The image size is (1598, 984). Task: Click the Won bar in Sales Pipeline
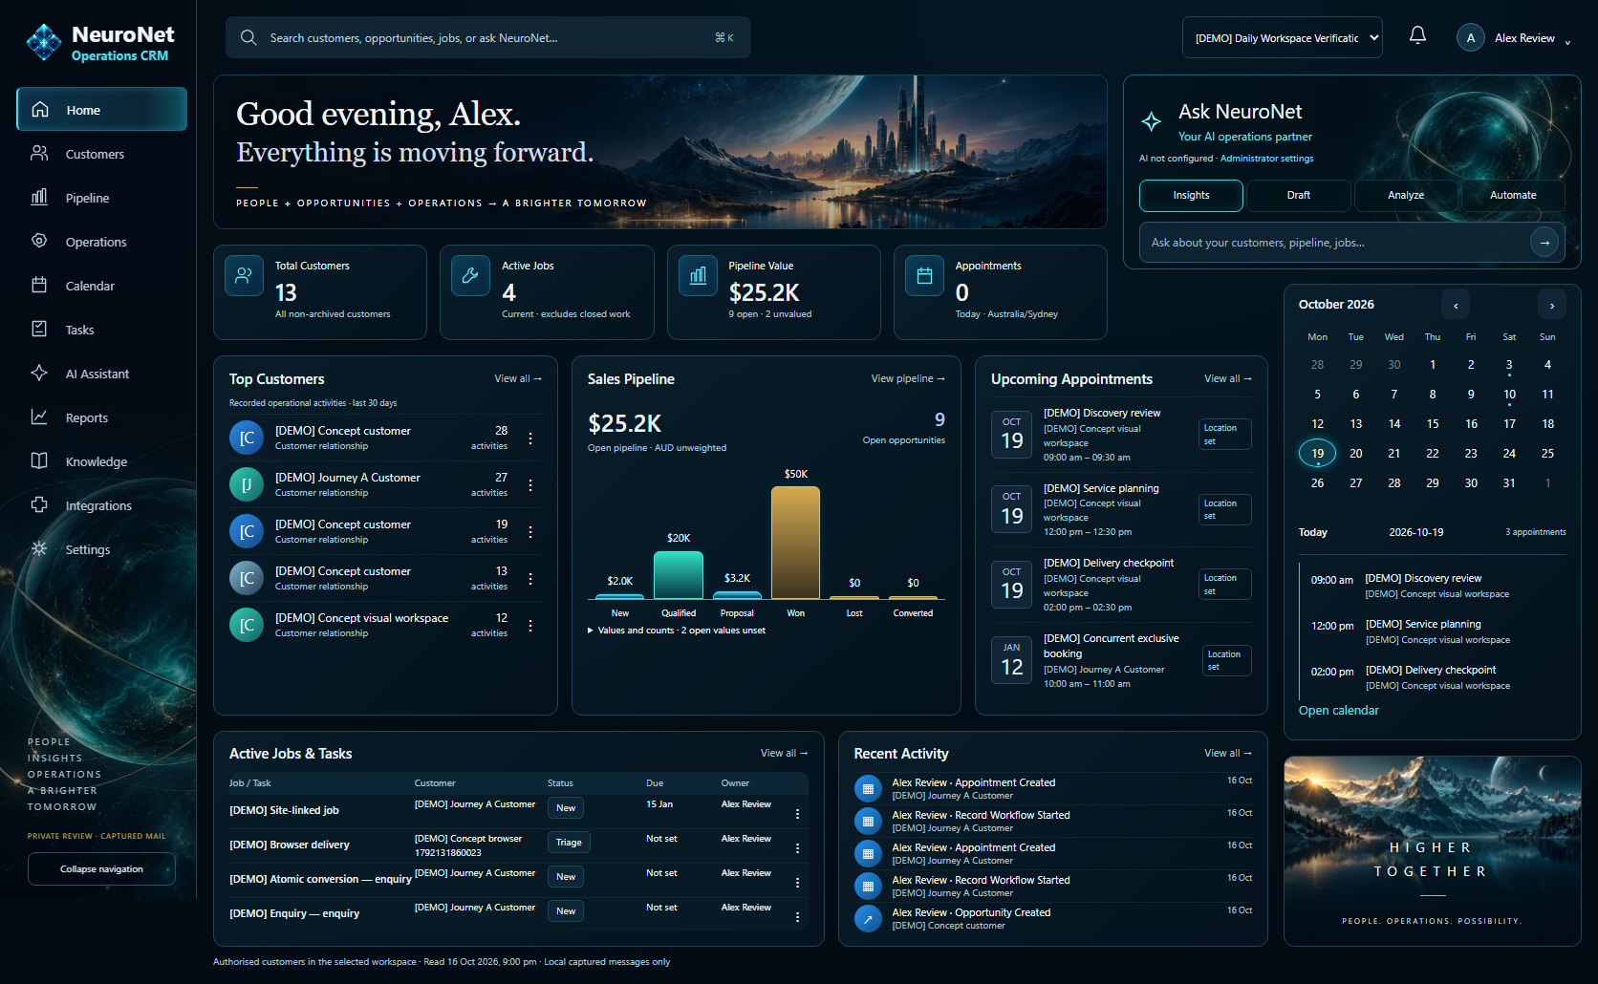pos(795,543)
